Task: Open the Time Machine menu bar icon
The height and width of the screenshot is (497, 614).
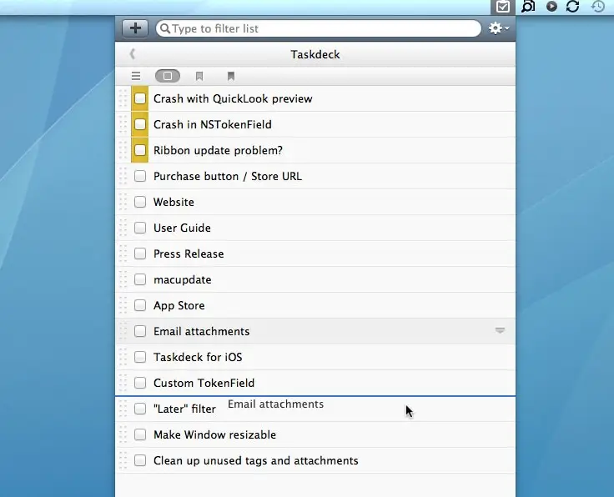Action: click(598, 7)
